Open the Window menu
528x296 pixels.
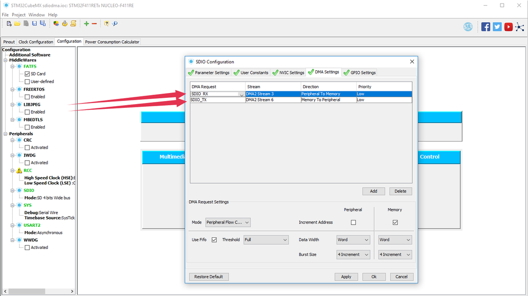click(36, 15)
